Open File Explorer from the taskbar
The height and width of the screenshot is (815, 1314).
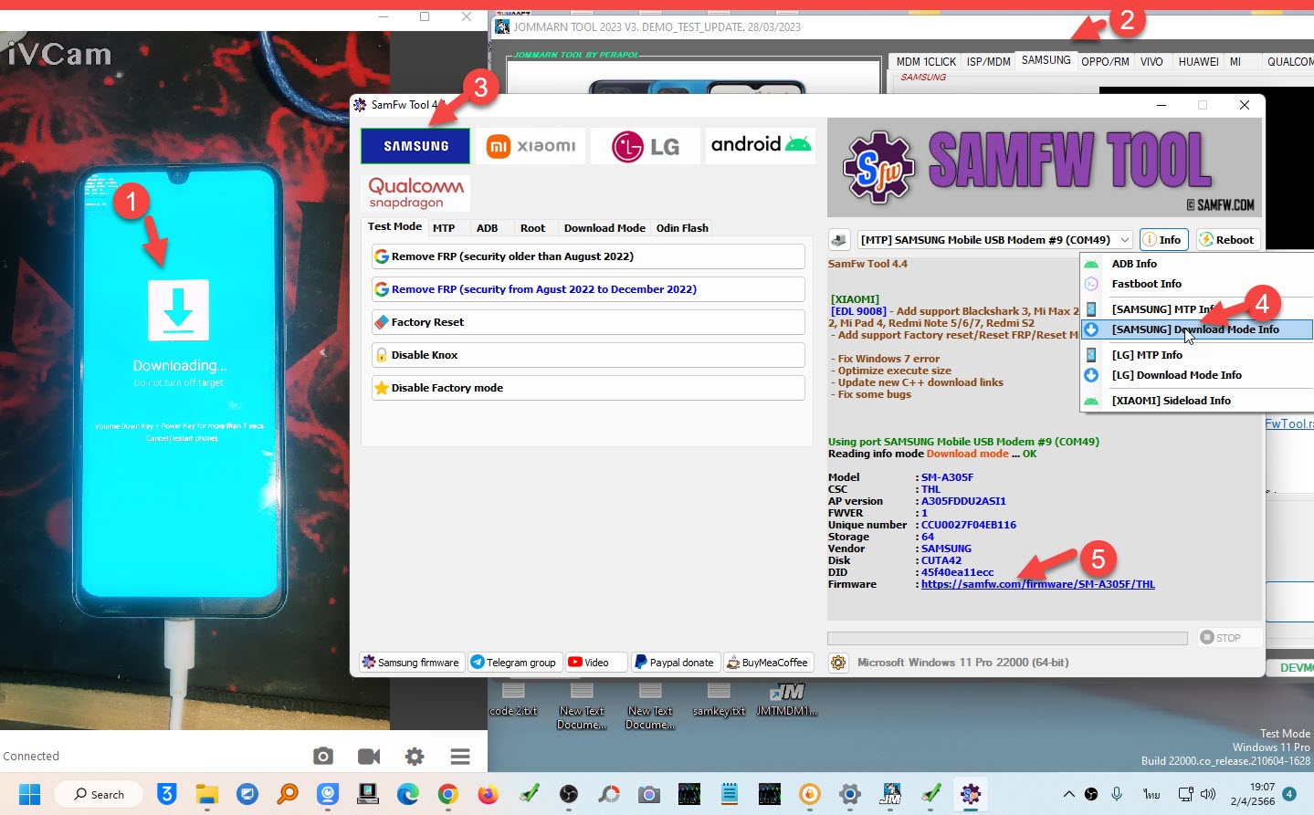tap(206, 794)
